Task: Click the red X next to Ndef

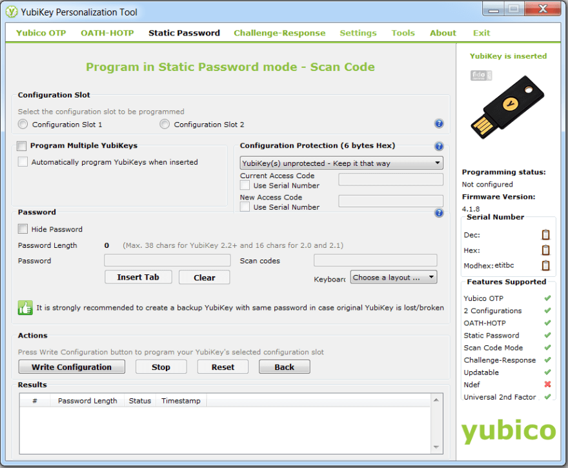Action: click(x=547, y=384)
